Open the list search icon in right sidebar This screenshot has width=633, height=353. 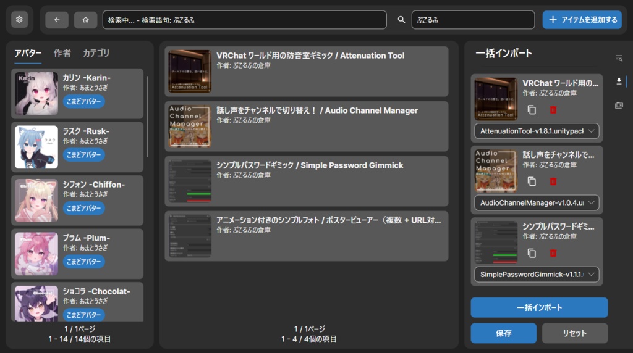click(619, 58)
